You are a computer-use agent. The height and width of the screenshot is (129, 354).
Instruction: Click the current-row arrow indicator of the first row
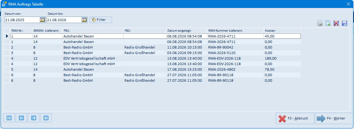coord(7,36)
